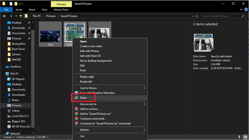The image size is (249, 140).
Task: Switch to details view in status bar
Action: pos(241,137)
